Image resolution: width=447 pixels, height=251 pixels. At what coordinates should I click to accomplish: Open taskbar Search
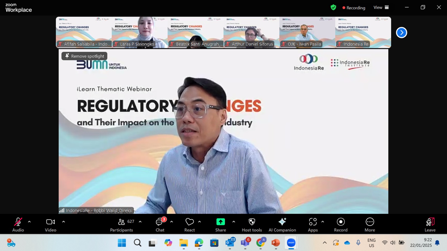pyautogui.click(x=137, y=243)
